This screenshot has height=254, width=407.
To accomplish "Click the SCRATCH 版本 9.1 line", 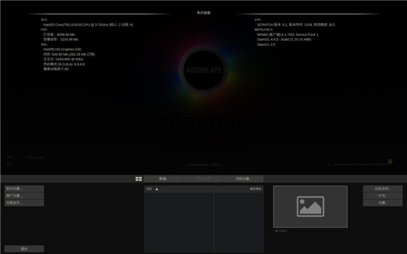I will 296,24.
